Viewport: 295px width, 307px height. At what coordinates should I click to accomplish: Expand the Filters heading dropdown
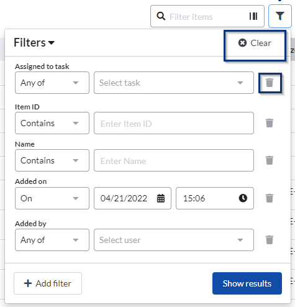pyautogui.click(x=34, y=43)
